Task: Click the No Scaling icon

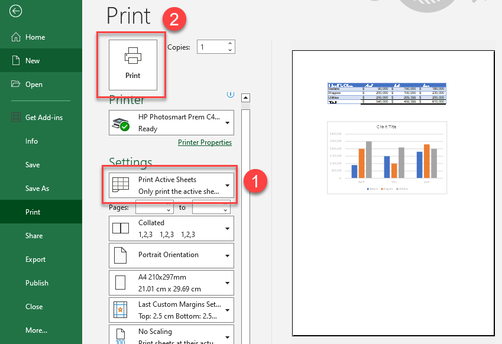Action: click(122, 334)
